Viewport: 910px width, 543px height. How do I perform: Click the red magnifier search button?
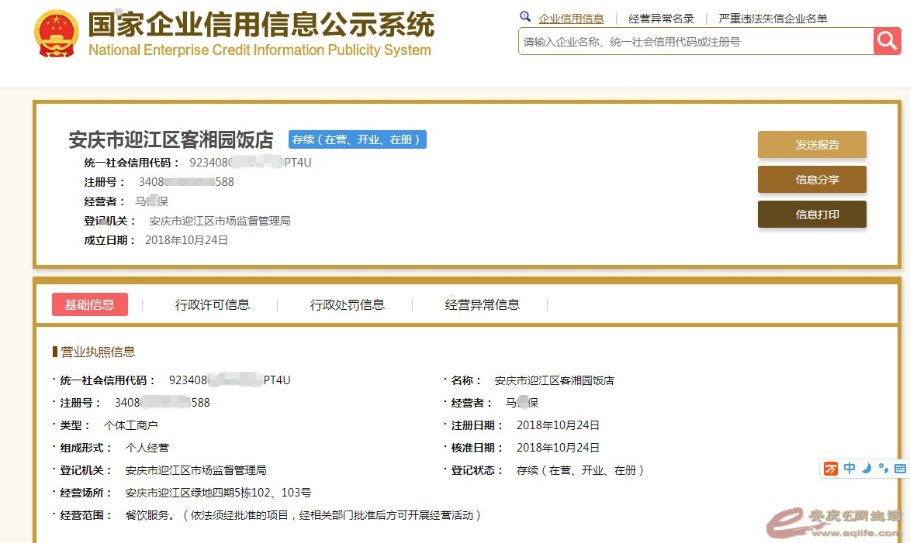tap(887, 41)
